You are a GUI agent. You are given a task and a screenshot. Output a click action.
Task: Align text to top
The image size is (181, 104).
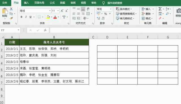click(74, 9)
